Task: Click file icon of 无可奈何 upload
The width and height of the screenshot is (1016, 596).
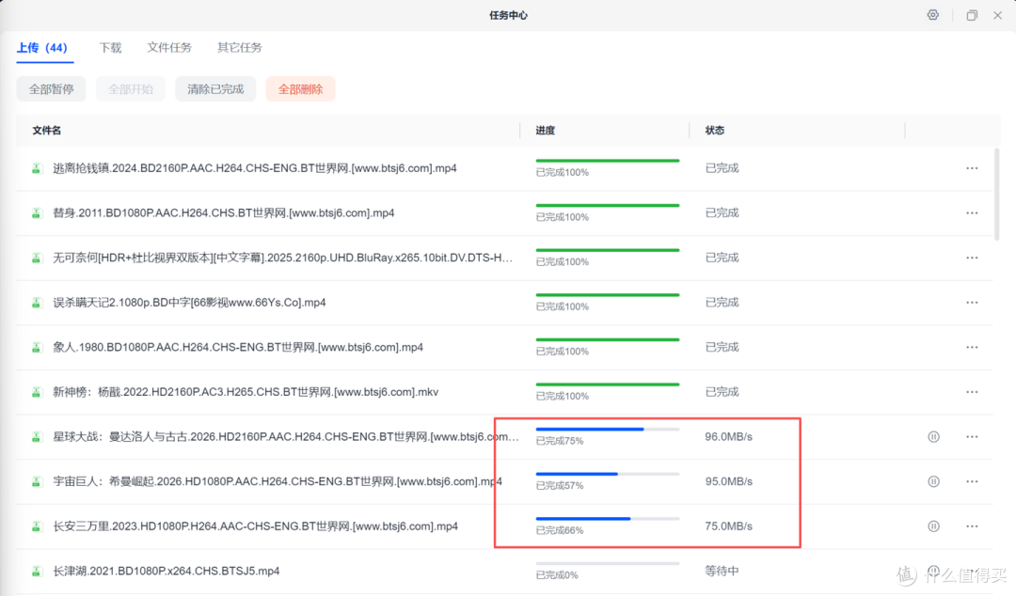Action: [x=37, y=258]
